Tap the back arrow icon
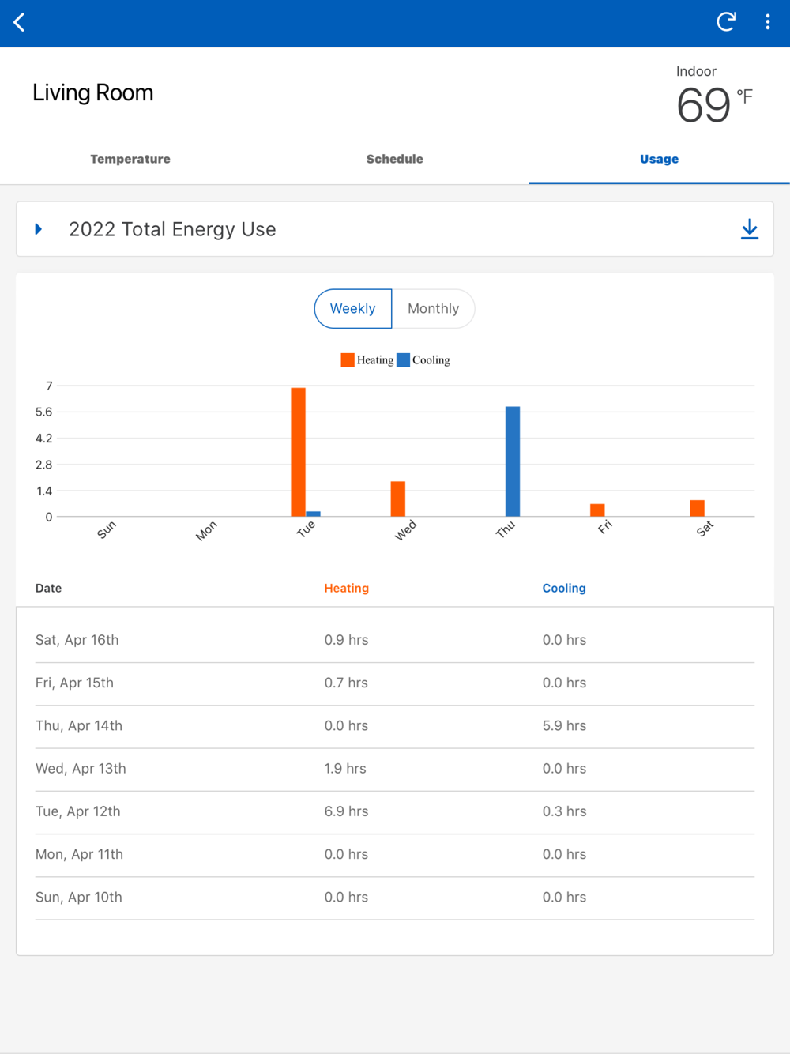The height and width of the screenshot is (1054, 790). [x=20, y=22]
